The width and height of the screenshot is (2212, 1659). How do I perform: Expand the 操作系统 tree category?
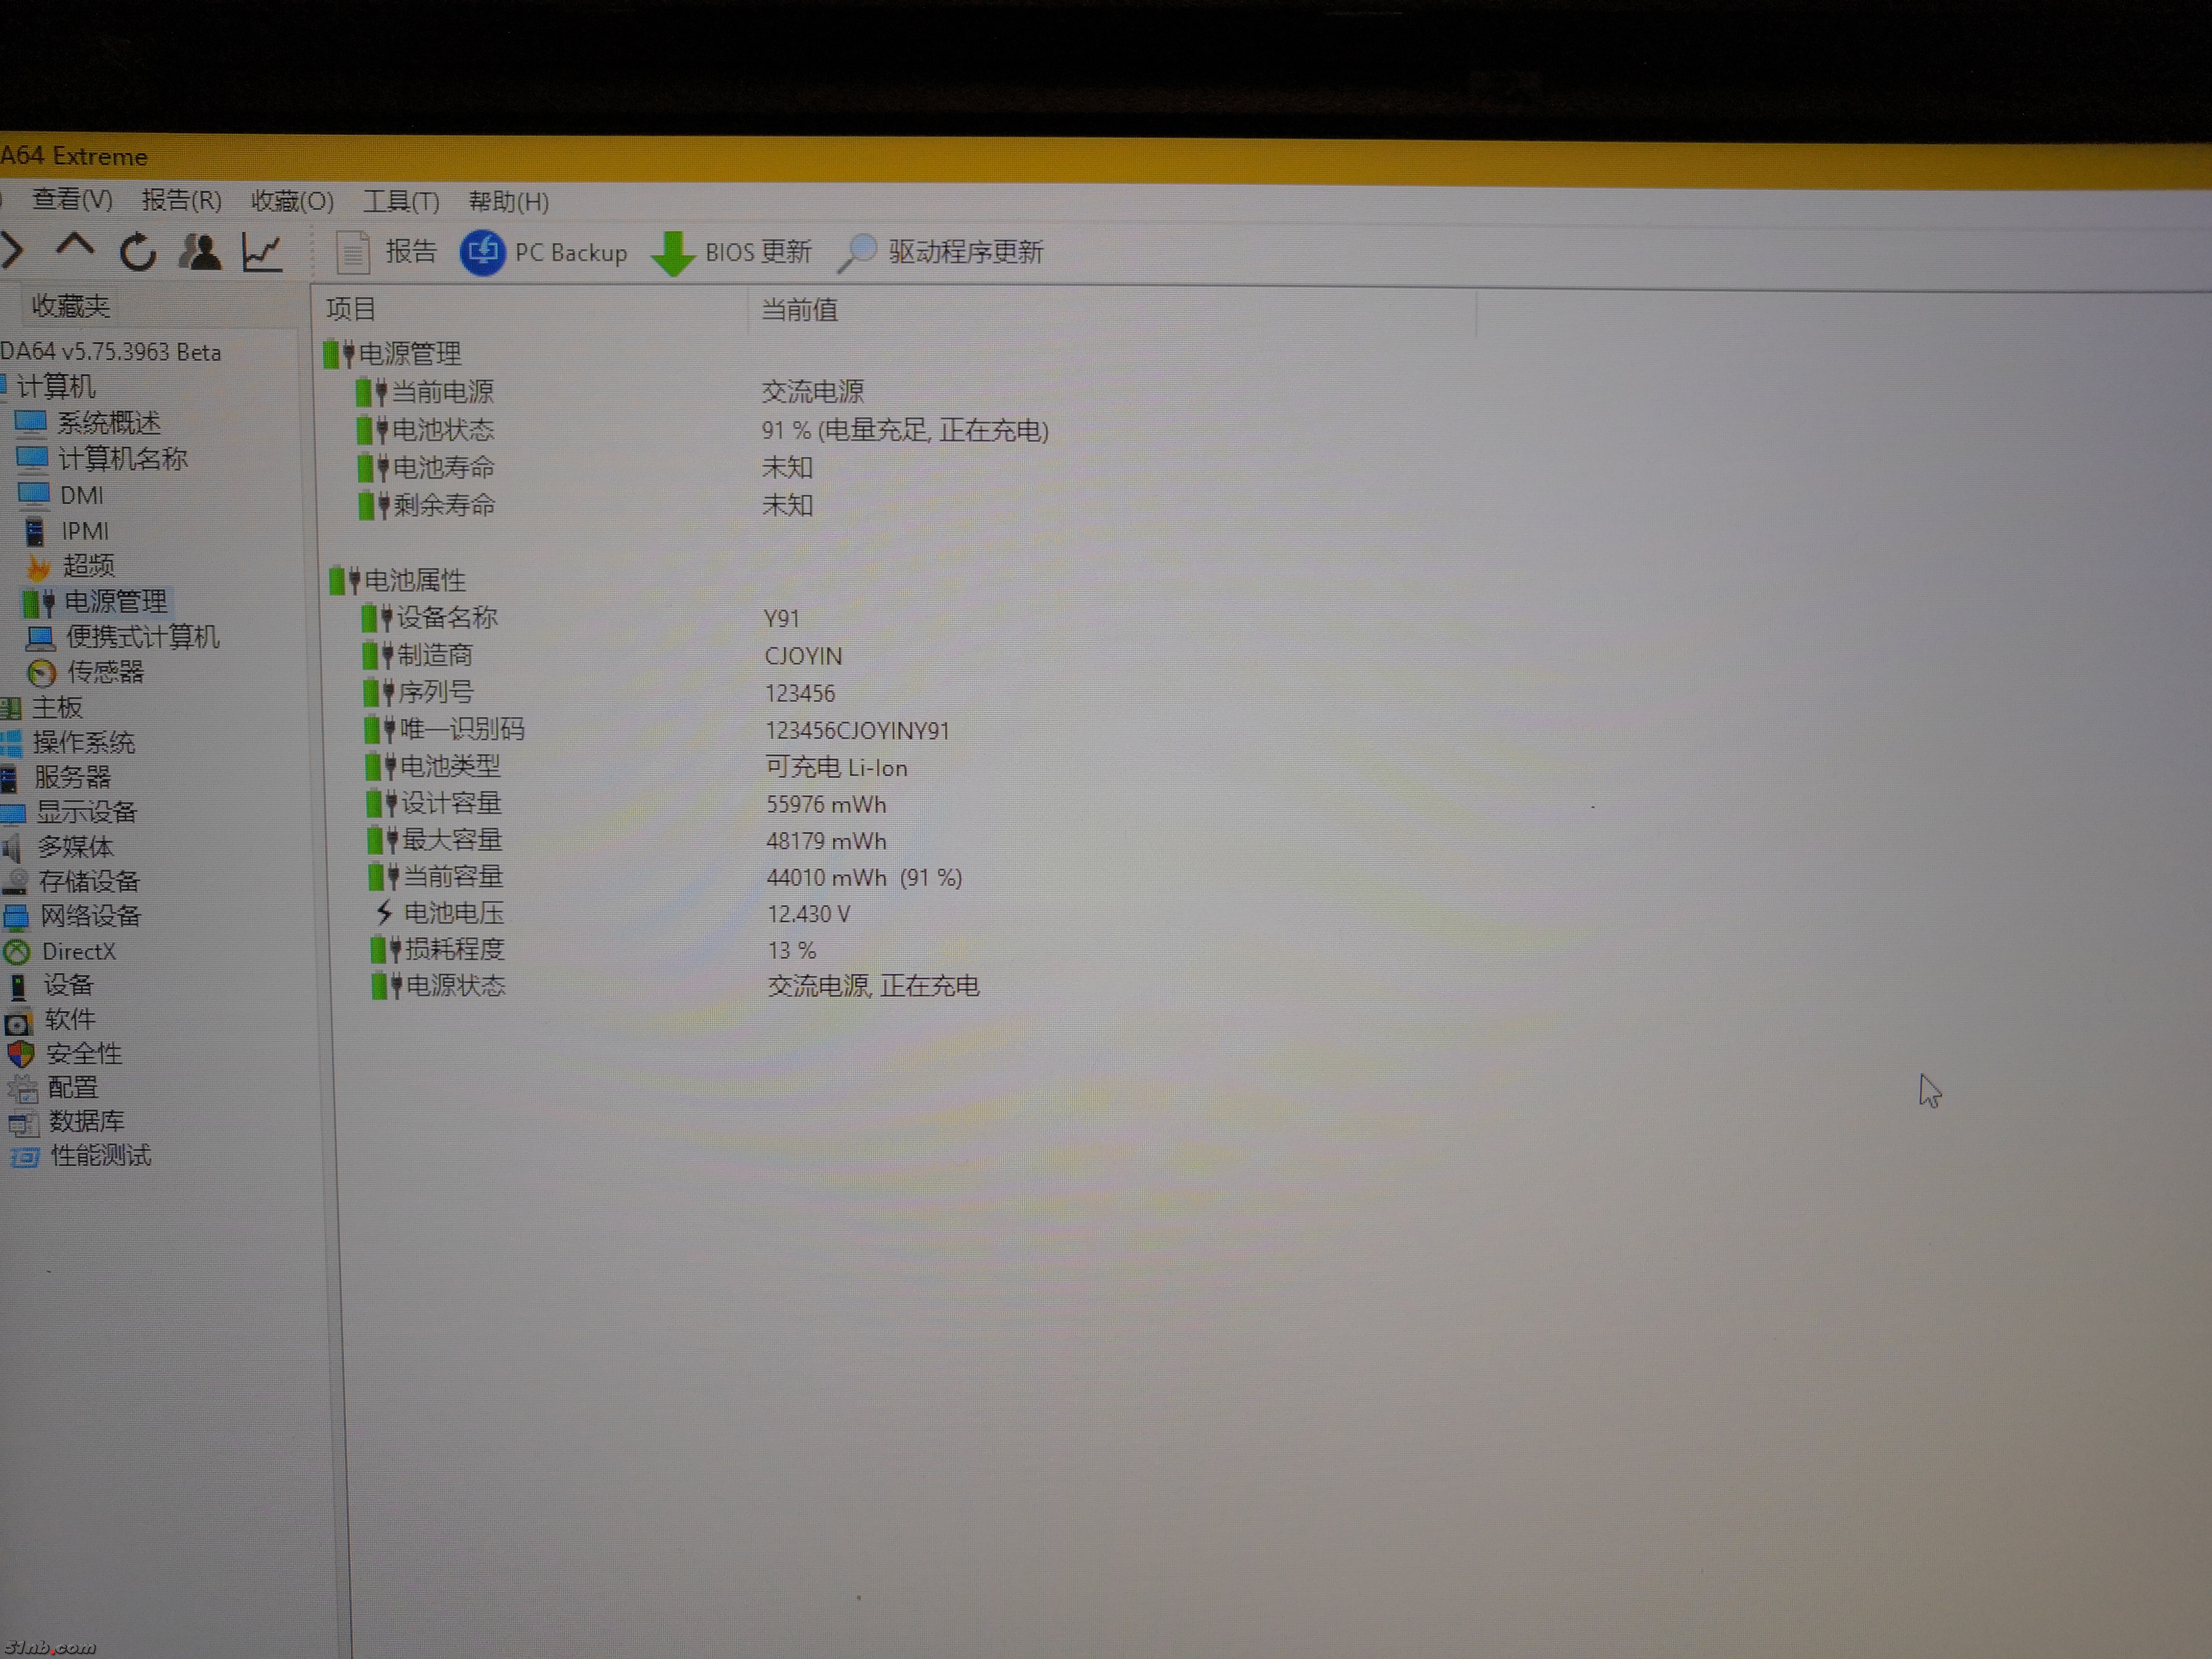[83, 742]
